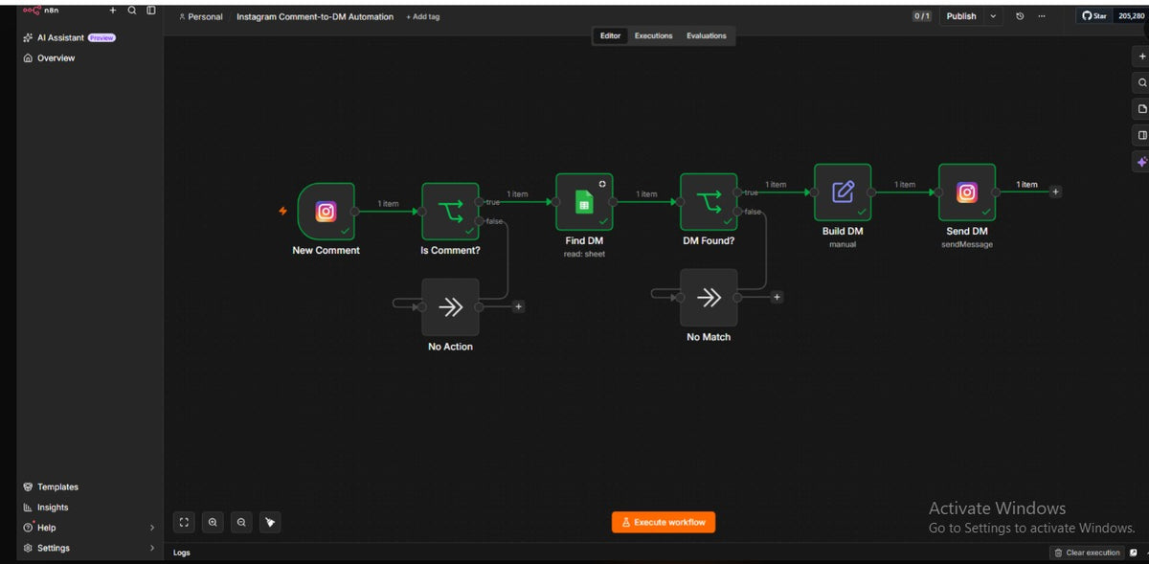Open Templates in sidebar
1149x564 pixels.
coord(51,486)
